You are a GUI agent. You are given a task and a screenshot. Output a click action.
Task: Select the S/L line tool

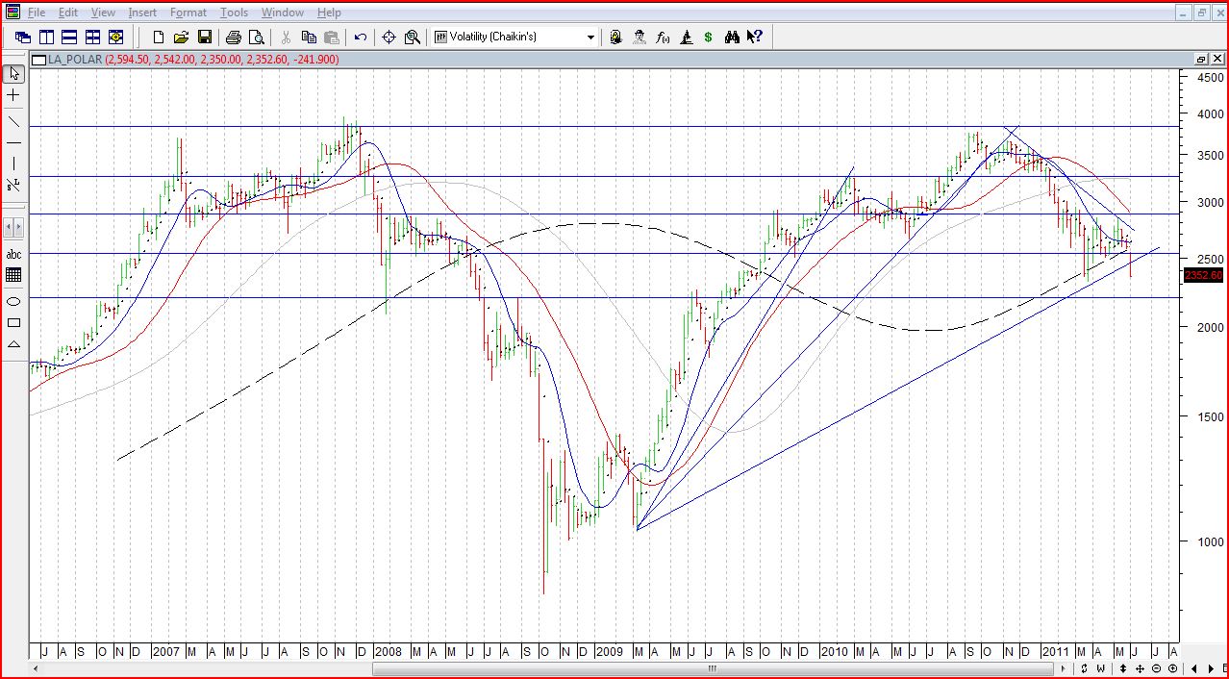pos(13,185)
